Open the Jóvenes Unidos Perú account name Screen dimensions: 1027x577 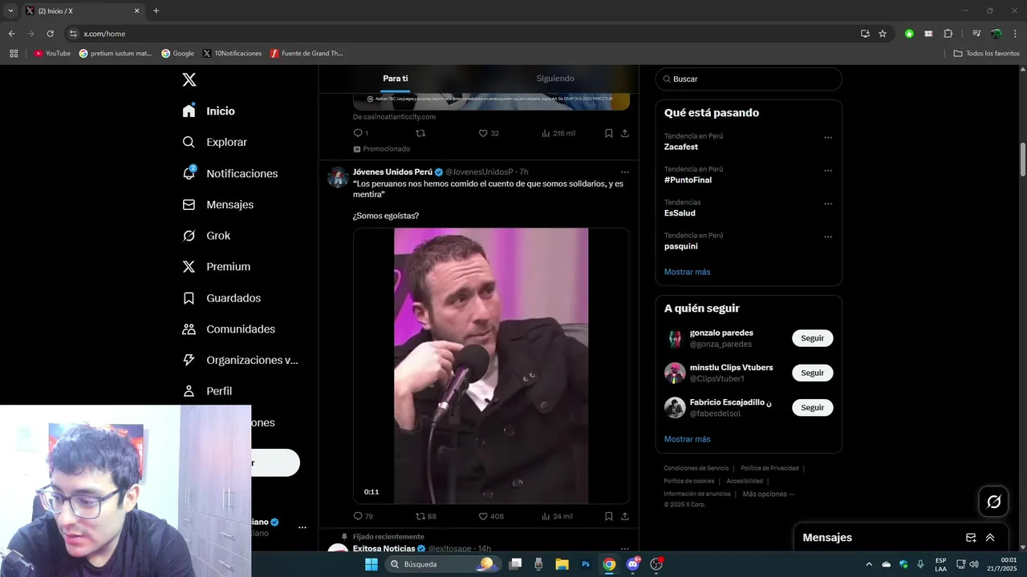[x=392, y=172]
